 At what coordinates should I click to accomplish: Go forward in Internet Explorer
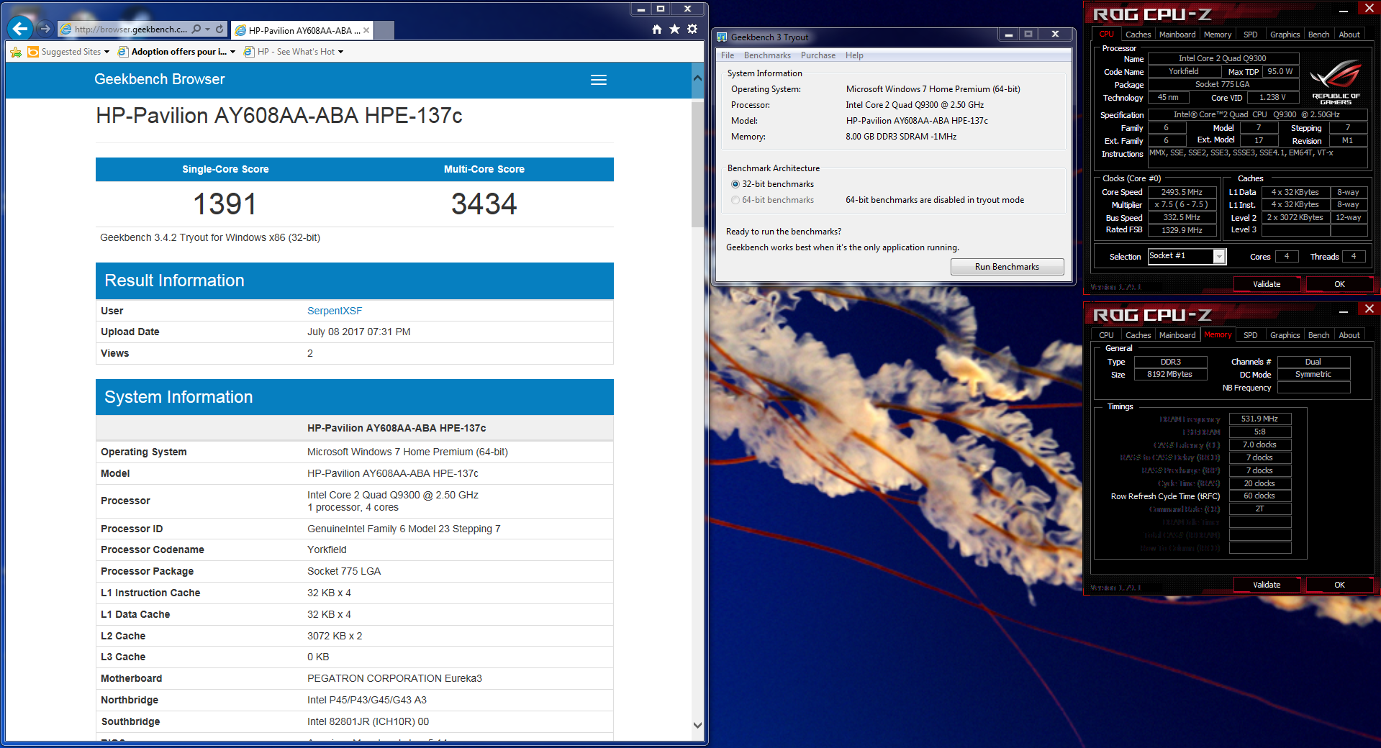(45, 29)
